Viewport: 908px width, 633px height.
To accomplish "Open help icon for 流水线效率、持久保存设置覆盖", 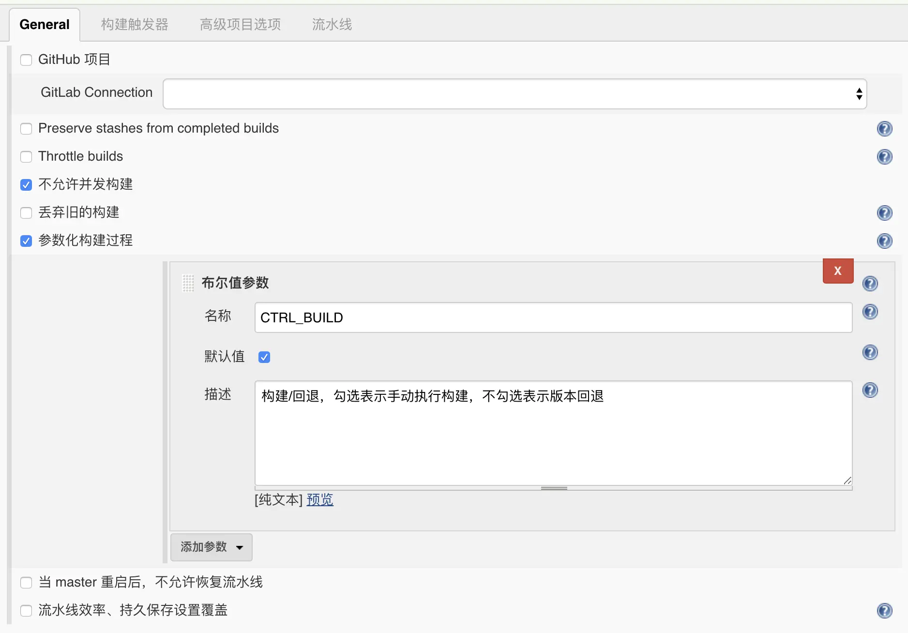I will pos(884,611).
